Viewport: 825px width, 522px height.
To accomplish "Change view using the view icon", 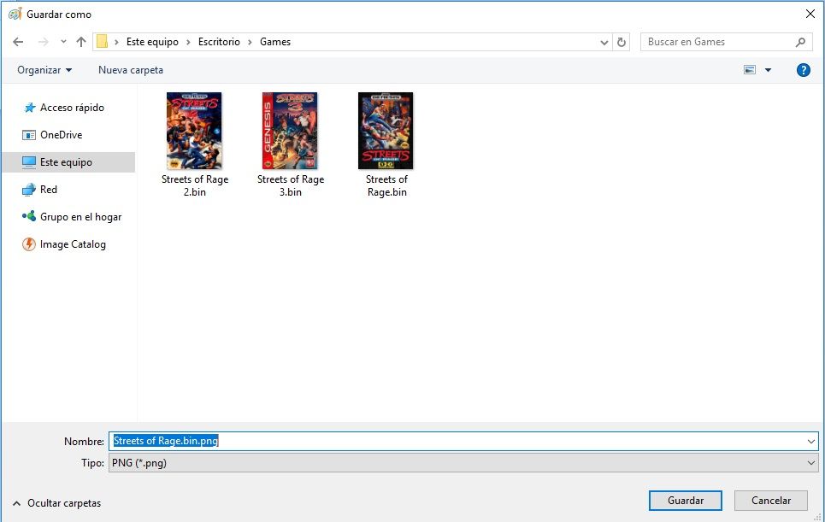I will 750,70.
